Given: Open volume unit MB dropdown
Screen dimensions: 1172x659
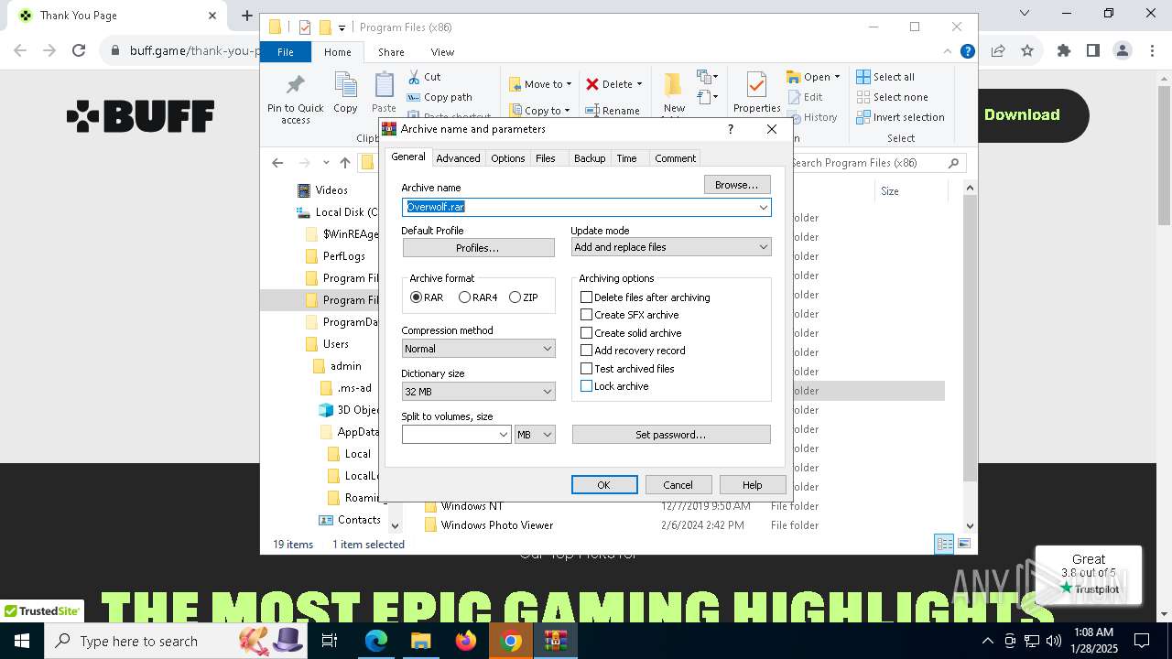Looking at the screenshot, I should click(535, 435).
